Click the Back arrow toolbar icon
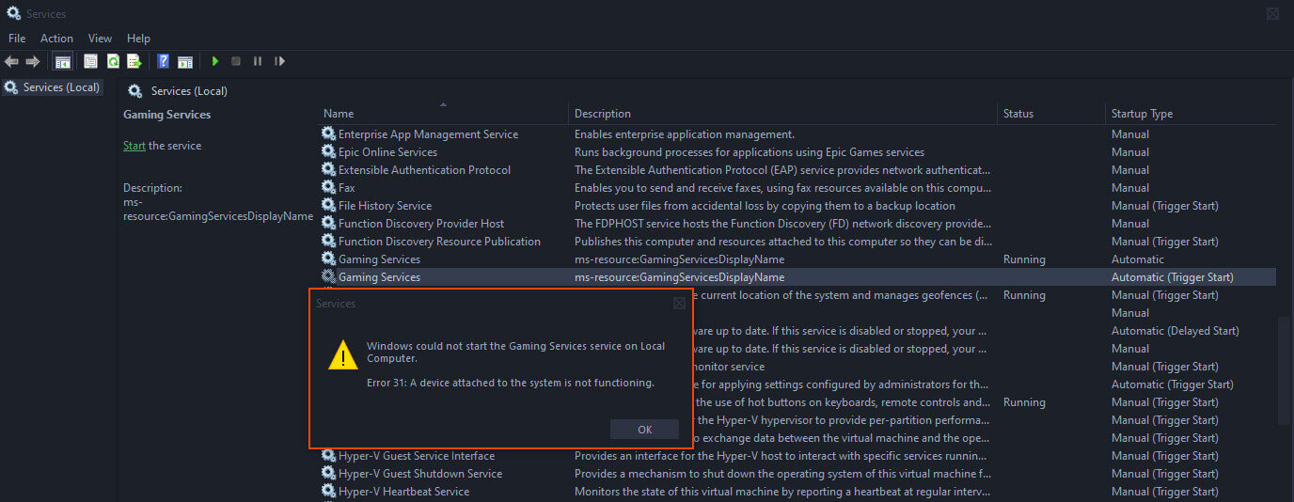 tap(11, 61)
